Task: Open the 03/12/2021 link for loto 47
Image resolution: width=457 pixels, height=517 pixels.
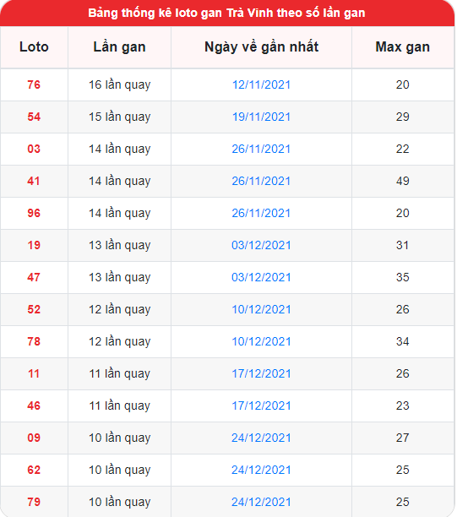Action: [261, 277]
